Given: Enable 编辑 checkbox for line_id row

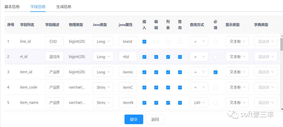Looking at the screenshot, I should click(x=156, y=41).
